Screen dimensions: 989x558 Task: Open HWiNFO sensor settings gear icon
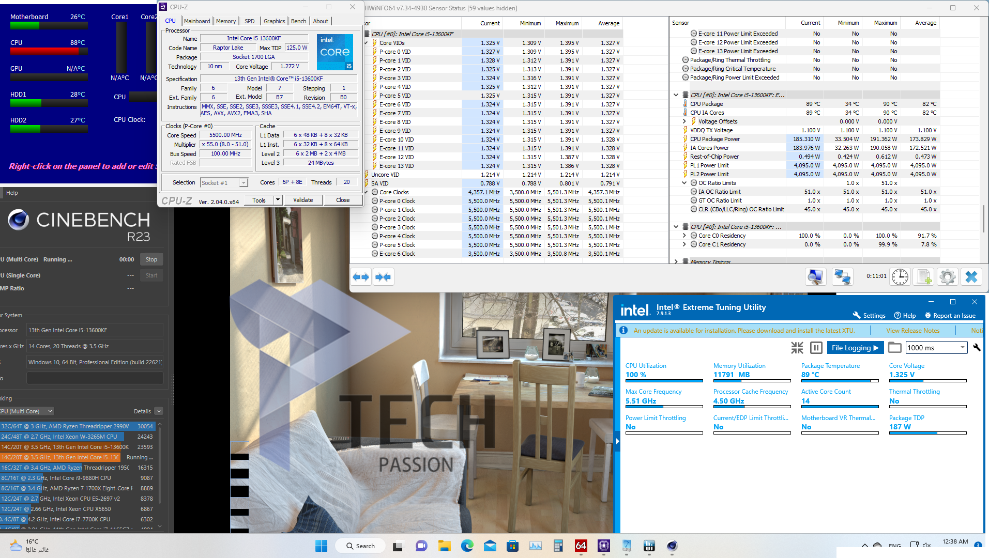tap(947, 277)
